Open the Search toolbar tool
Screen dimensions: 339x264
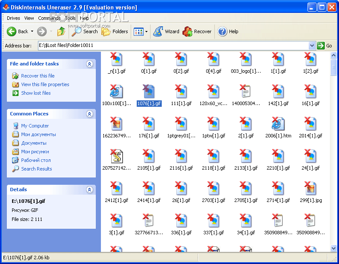(85, 31)
